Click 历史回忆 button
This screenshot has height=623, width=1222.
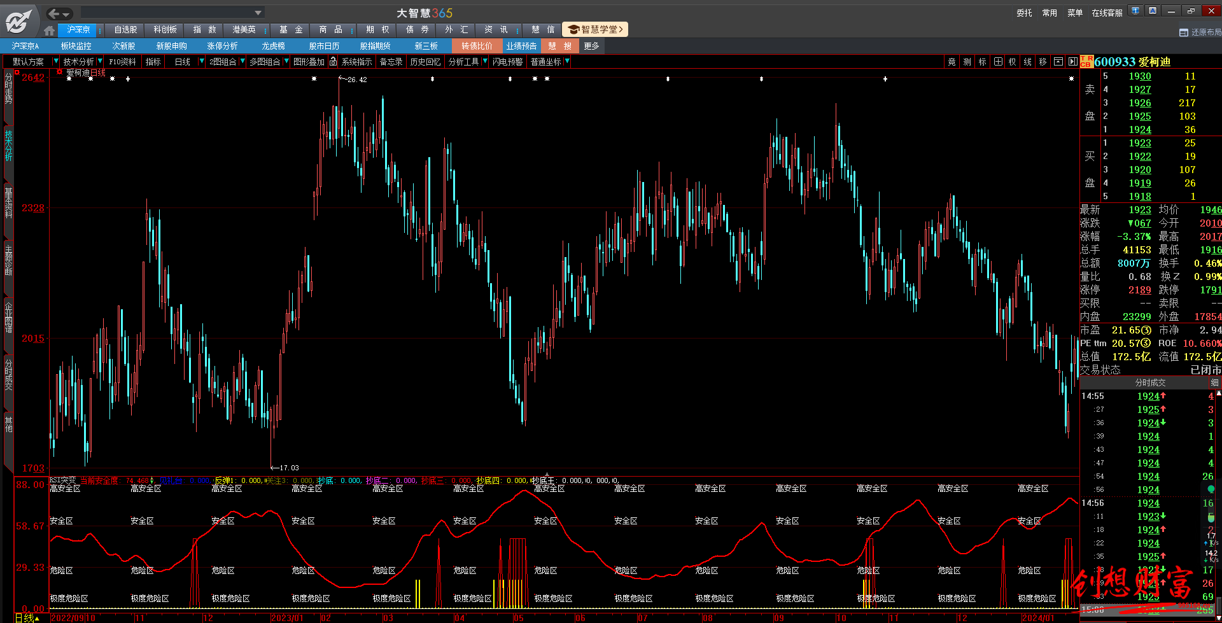point(425,62)
